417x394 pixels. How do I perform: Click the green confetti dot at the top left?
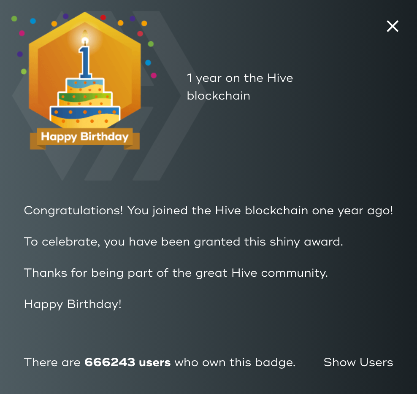[x=14, y=19]
